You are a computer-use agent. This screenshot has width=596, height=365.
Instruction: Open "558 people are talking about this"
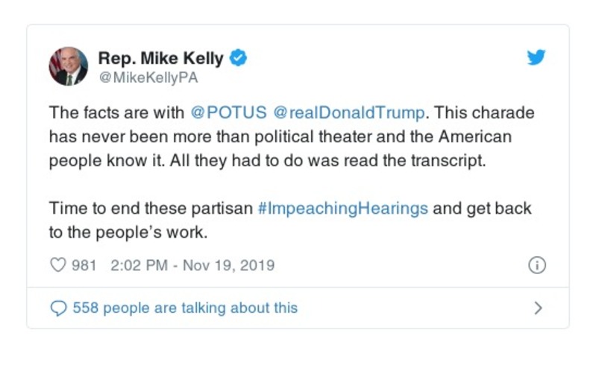(185, 308)
